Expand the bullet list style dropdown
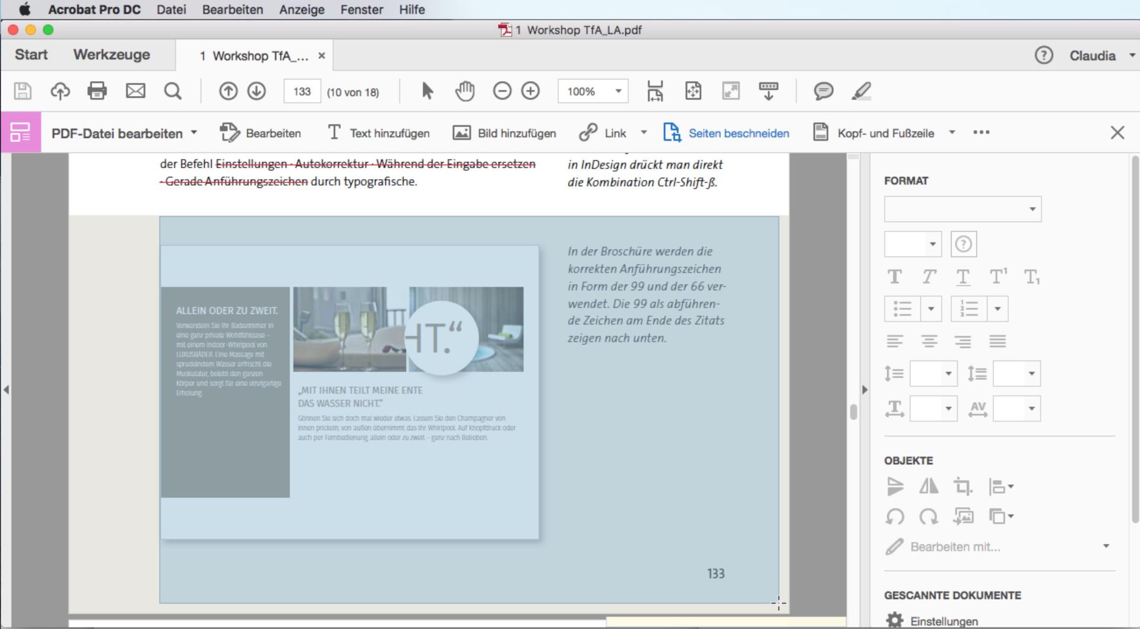The height and width of the screenshot is (629, 1140). [931, 309]
